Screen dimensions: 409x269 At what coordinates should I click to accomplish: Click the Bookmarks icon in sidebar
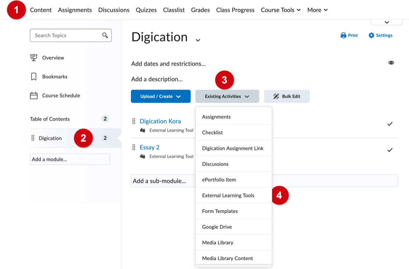(34, 77)
